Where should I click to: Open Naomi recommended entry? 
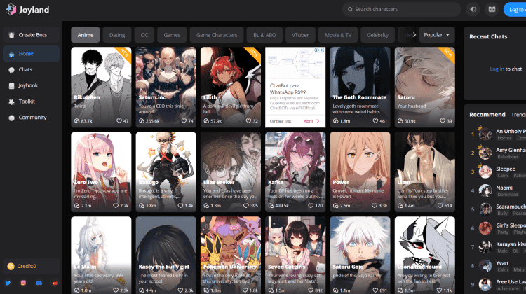click(x=498, y=190)
